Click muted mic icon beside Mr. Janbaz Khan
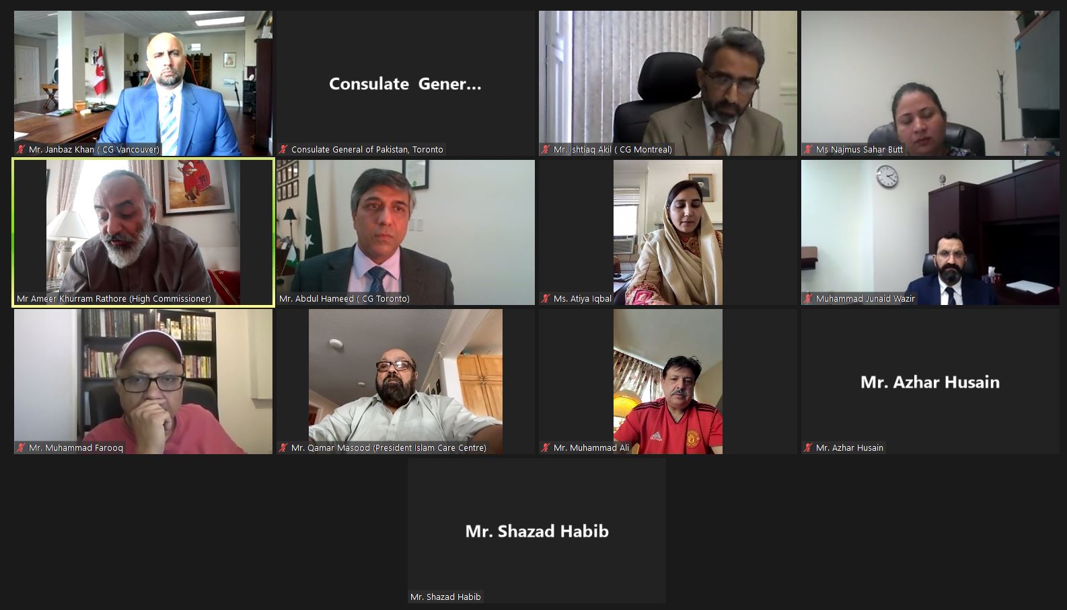 (x=21, y=150)
